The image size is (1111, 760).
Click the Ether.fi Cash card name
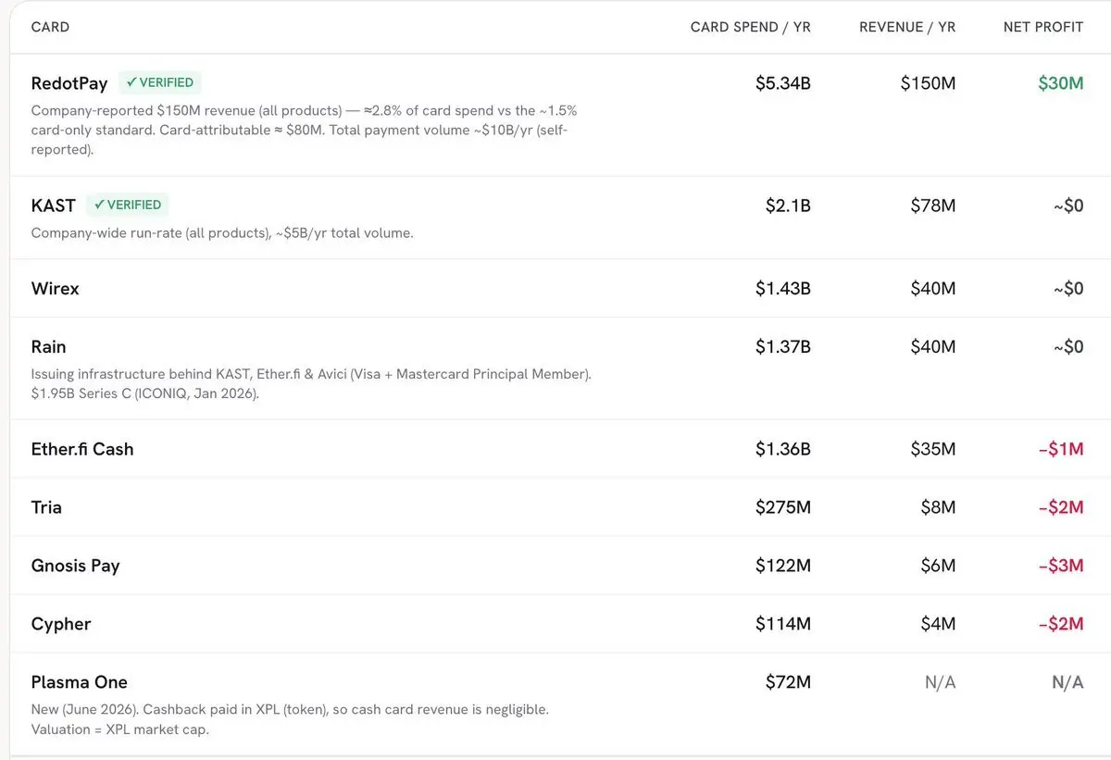tap(82, 449)
